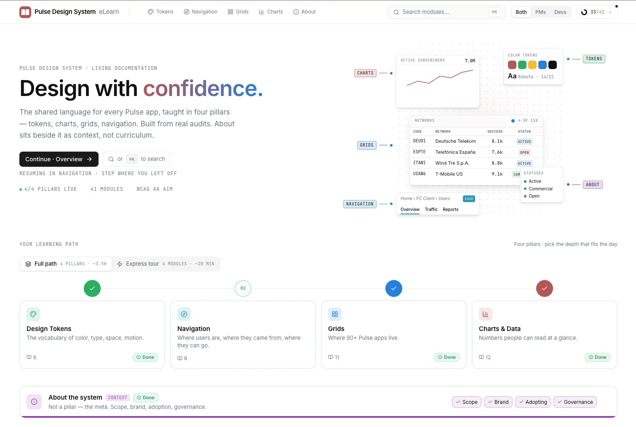Open the Tokens menu in header
This screenshot has width=636, height=427.
160,12
